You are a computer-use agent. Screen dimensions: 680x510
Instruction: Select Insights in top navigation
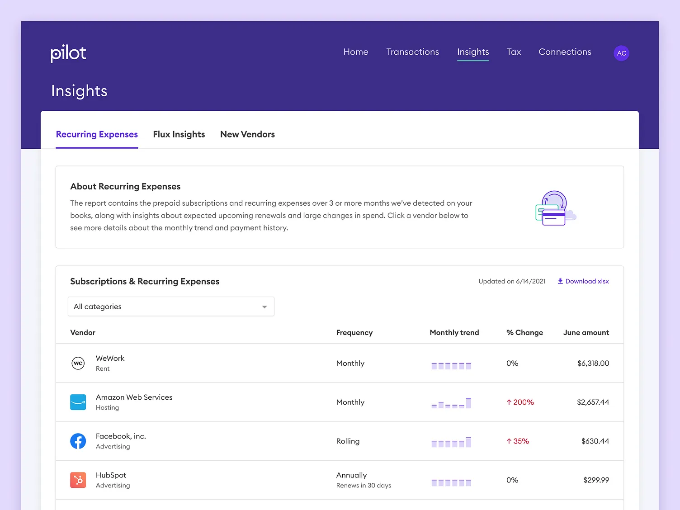point(473,52)
